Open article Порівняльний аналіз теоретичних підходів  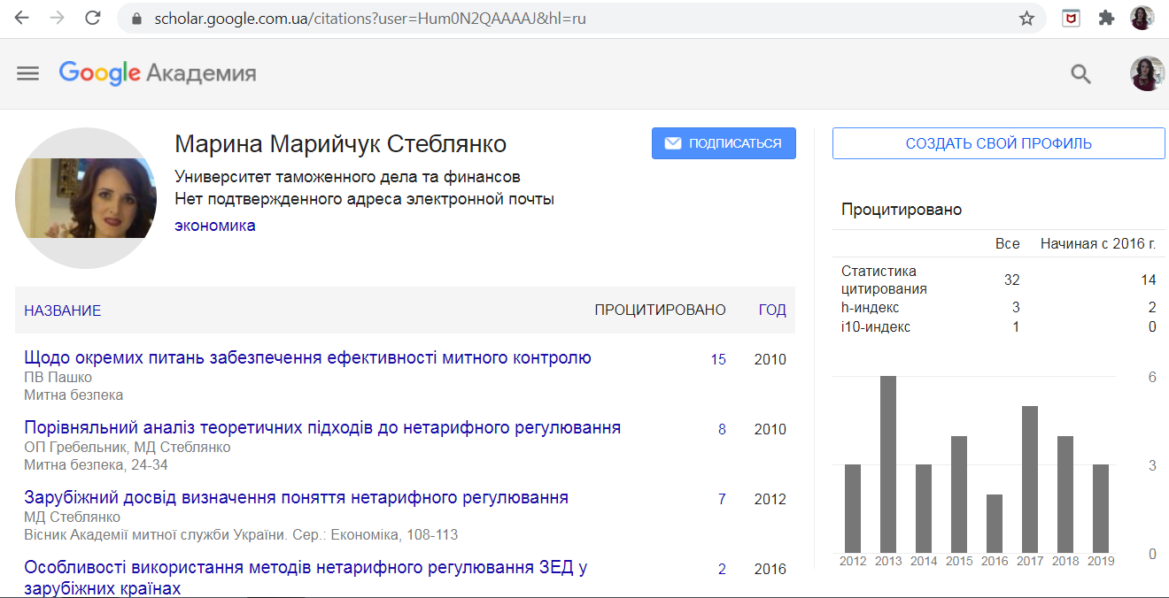322,428
